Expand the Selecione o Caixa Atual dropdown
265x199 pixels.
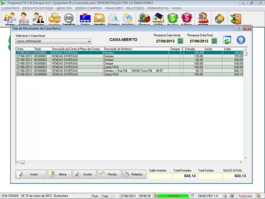[89, 41]
